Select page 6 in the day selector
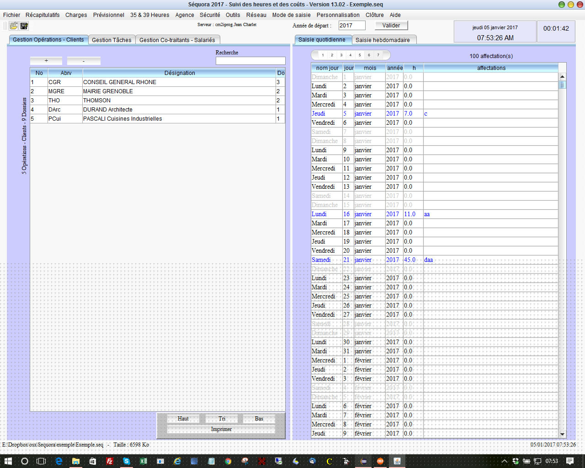 (369, 55)
